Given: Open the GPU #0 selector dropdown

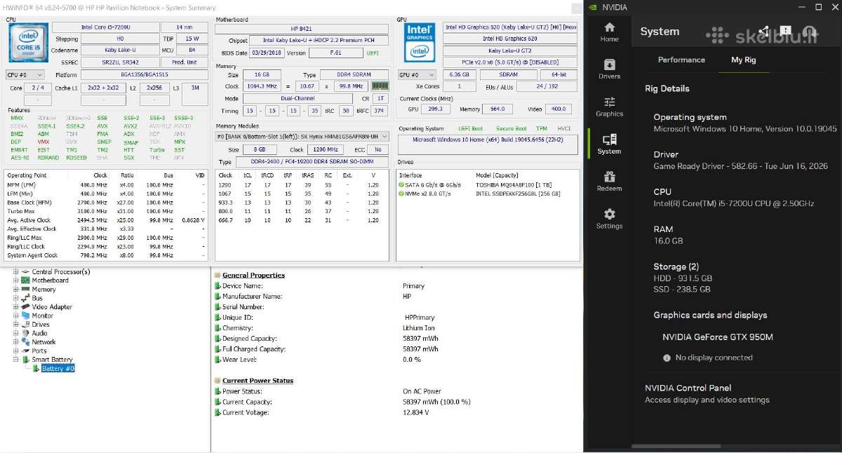Looking at the screenshot, I should click(416, 74).
